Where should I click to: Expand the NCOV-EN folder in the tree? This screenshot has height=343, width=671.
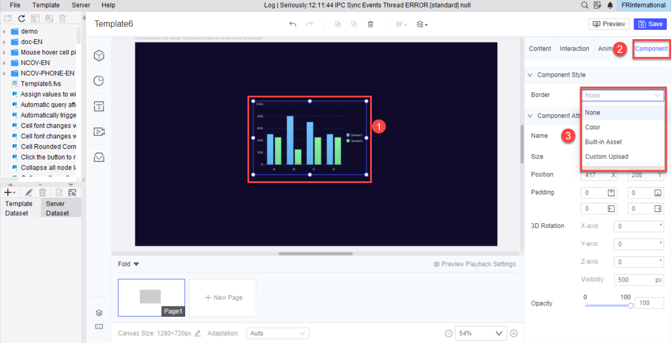4,63
